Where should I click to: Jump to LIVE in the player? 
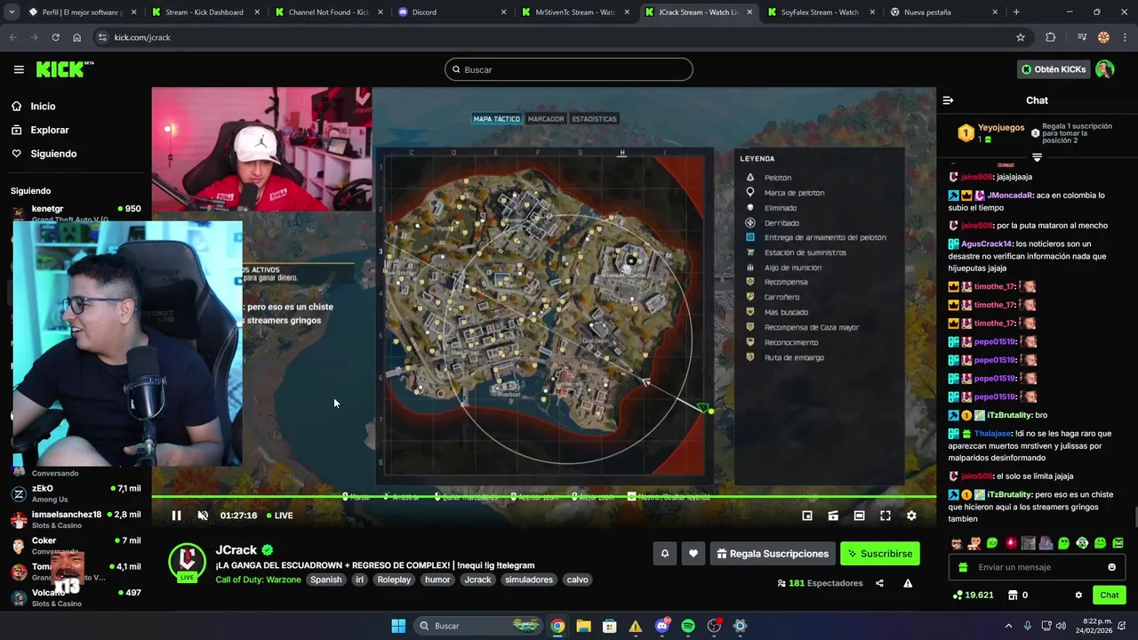pos(279,516)
